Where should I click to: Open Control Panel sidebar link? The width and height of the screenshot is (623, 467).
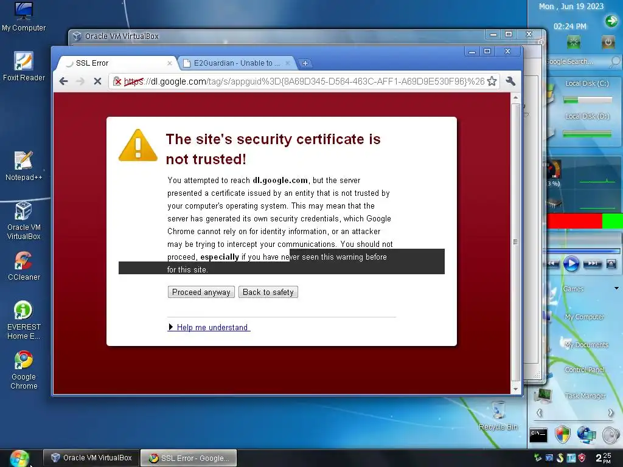point(585,370)
